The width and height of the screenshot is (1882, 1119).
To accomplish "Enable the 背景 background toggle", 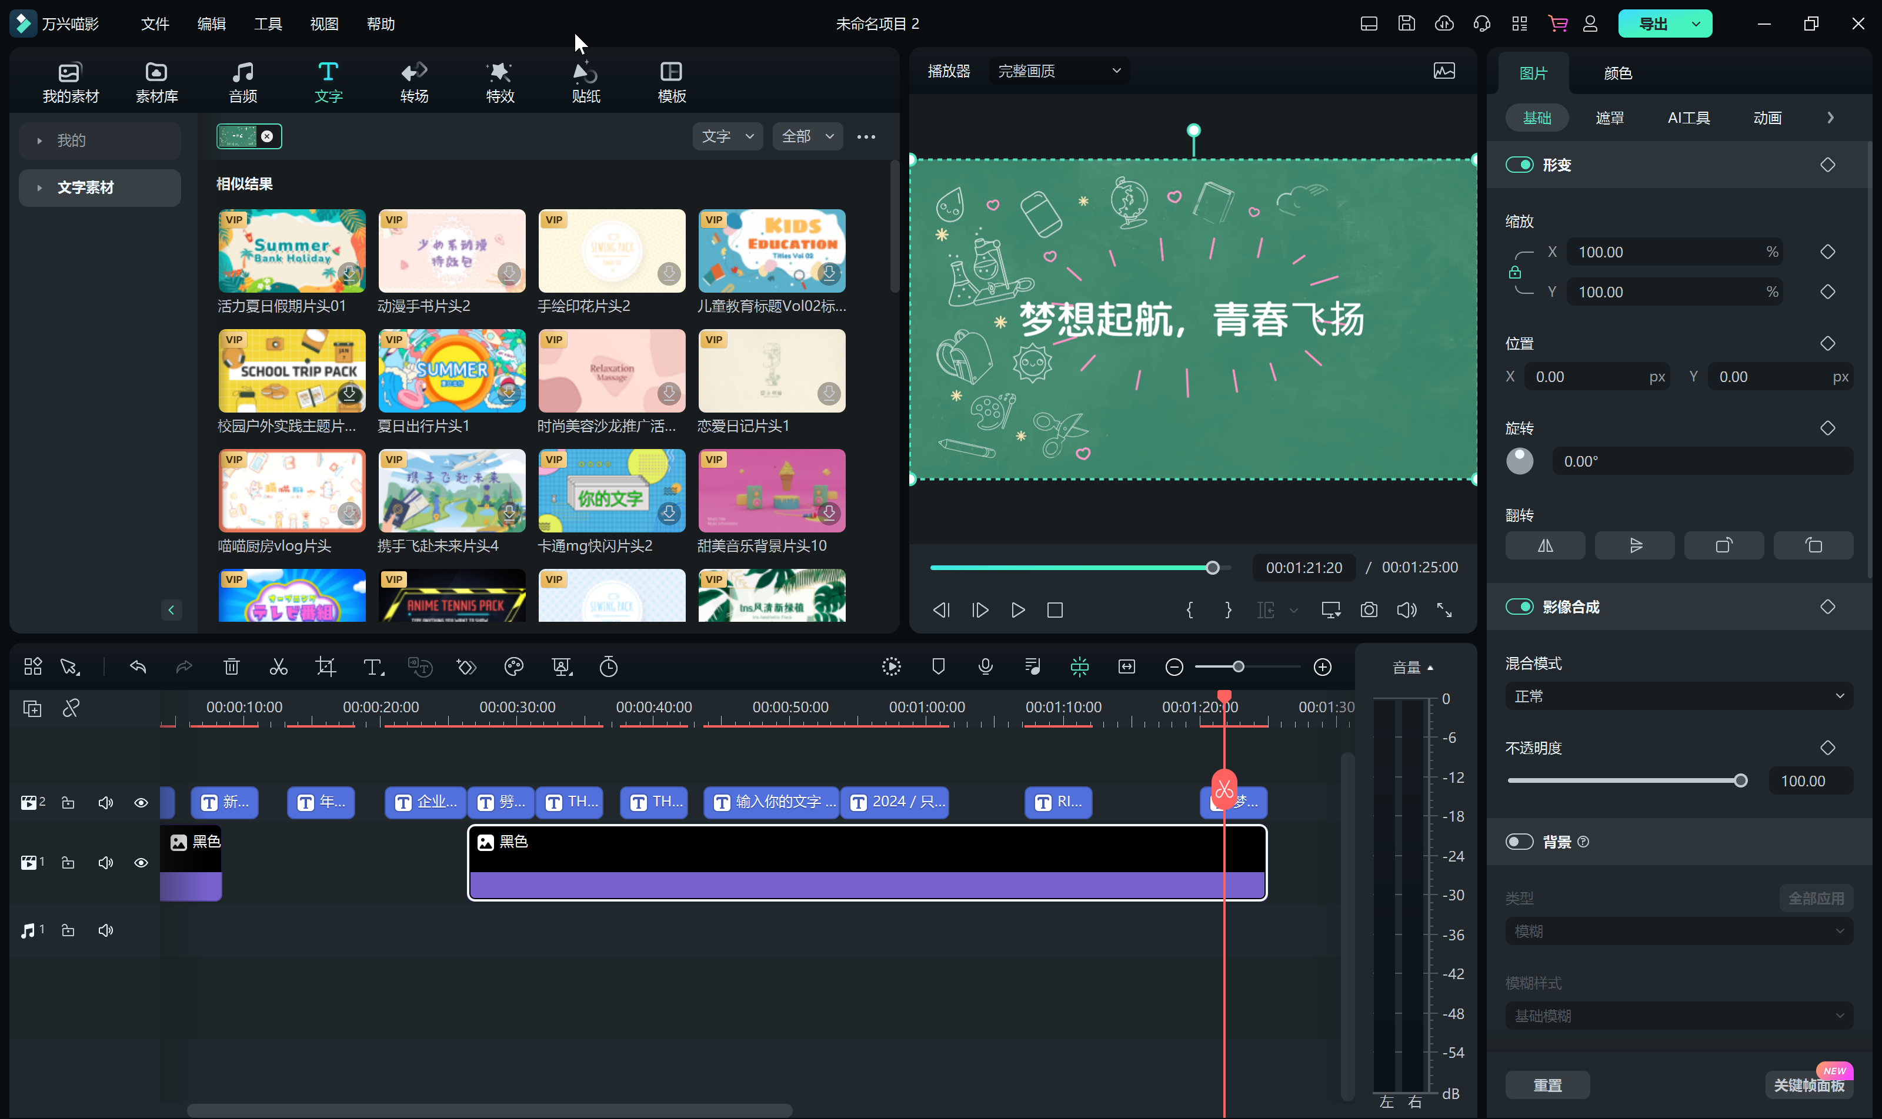I will 1519,842.
